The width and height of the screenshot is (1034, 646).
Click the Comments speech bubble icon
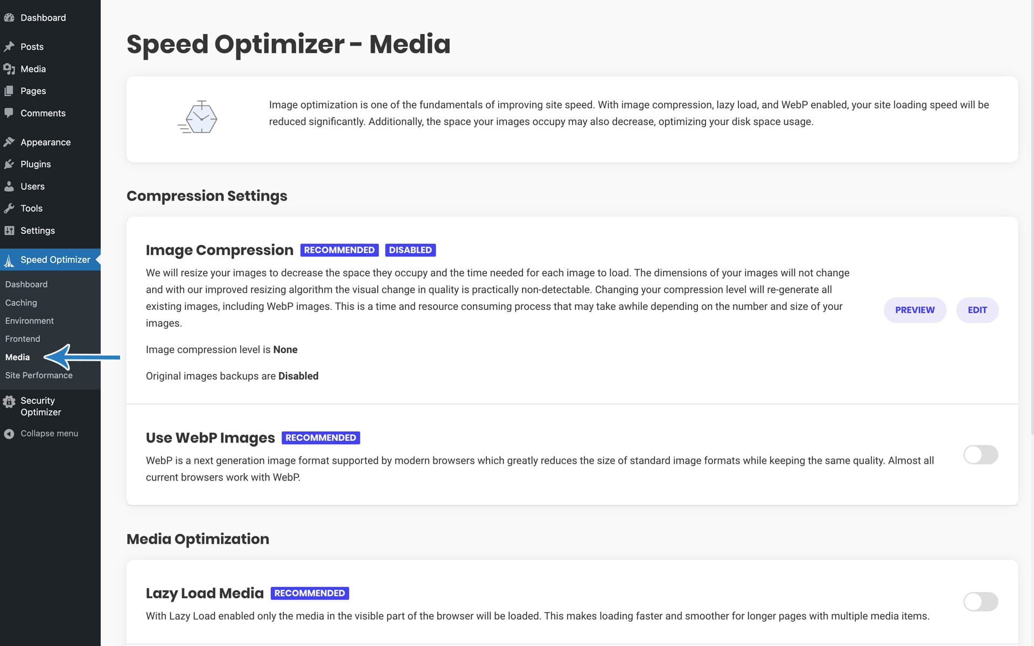[9, 113]
